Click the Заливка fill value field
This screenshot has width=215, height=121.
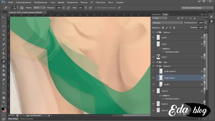coord(201,28)
